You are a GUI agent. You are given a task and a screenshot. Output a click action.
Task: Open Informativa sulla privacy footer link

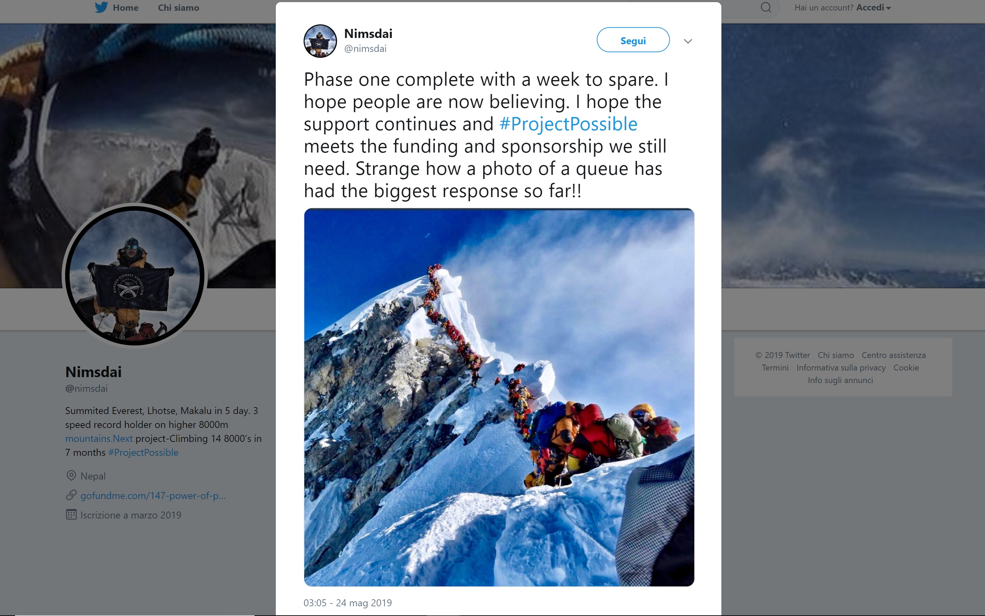(841, 367)
